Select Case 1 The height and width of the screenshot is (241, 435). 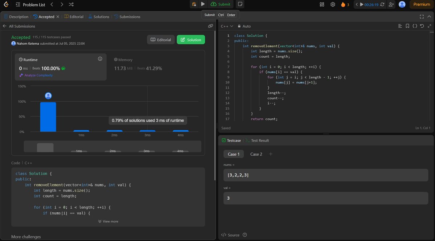click(234, 154)
